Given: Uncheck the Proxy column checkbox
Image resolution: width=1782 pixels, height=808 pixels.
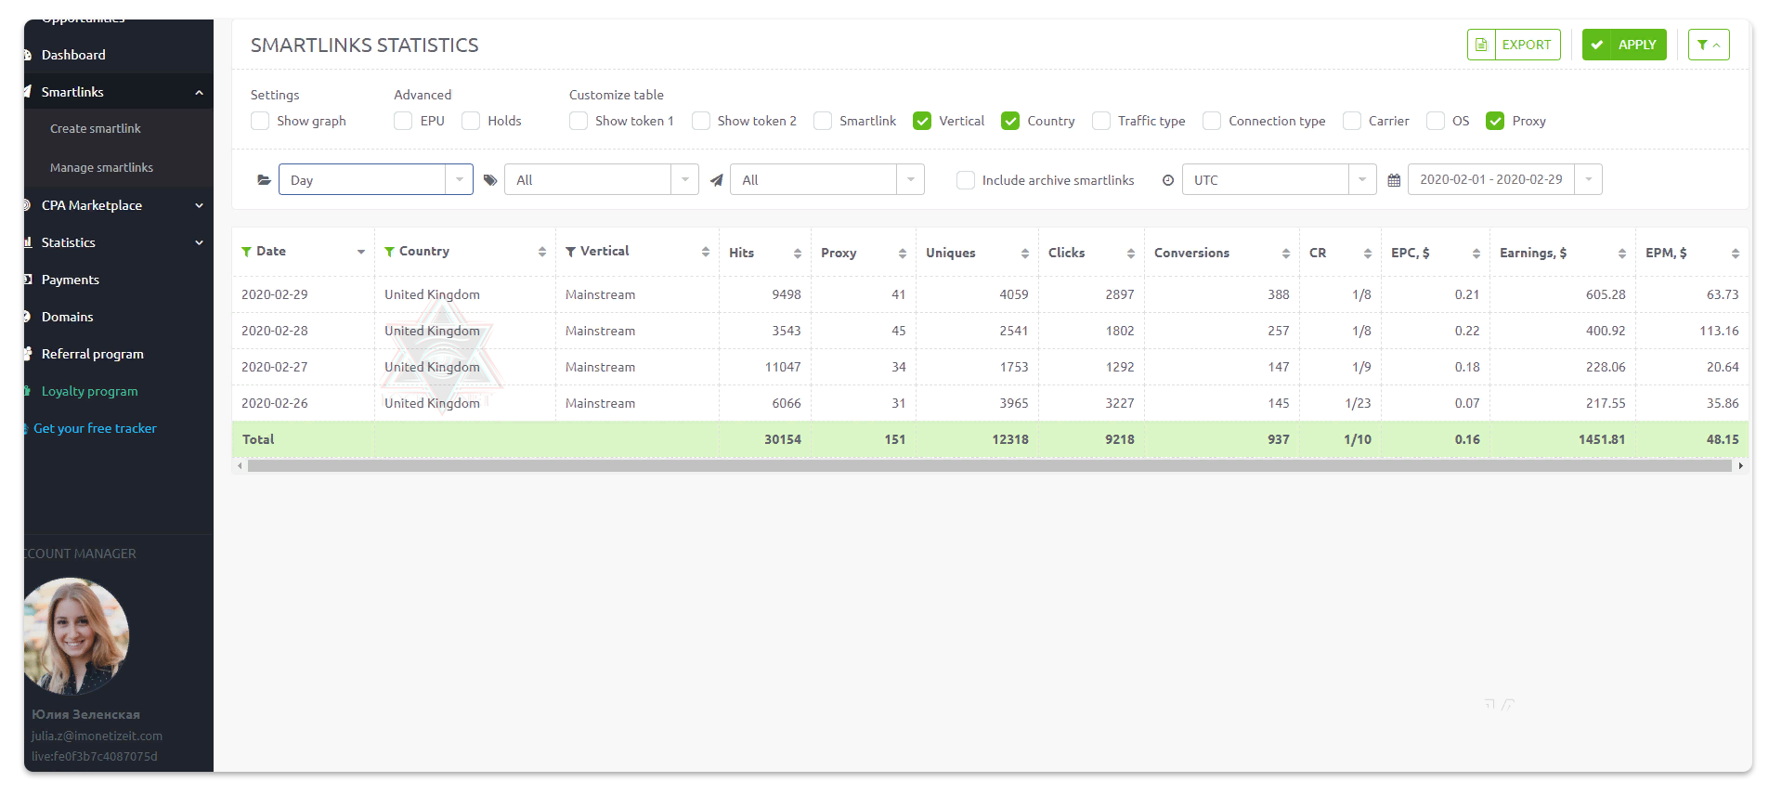Looking at the screenshot, I should tap(1495, 121).
